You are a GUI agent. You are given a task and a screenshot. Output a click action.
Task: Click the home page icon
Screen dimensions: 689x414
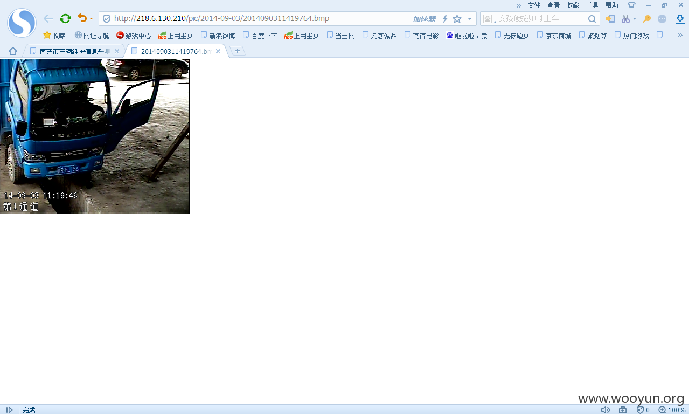pos(13,51)
